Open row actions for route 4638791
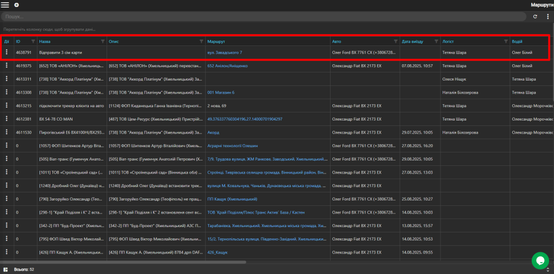This screenshot has height=274, width=554. [x=6, y=52]
